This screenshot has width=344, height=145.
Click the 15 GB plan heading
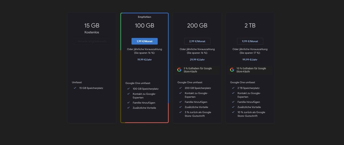(x=92, y=26)
